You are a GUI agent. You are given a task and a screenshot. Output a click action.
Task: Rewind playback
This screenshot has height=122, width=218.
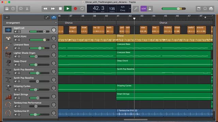coord(45,8)
